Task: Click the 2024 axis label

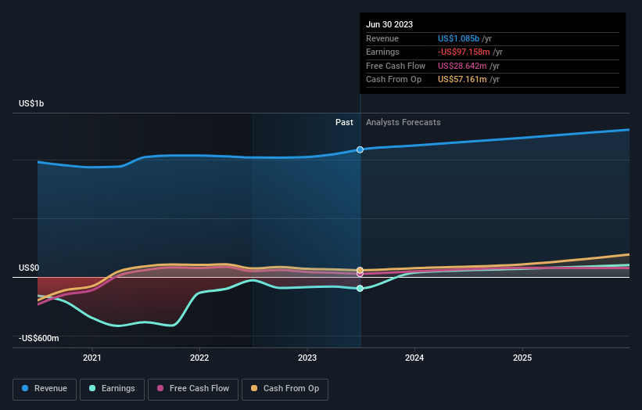Action: tap(414, 358)
